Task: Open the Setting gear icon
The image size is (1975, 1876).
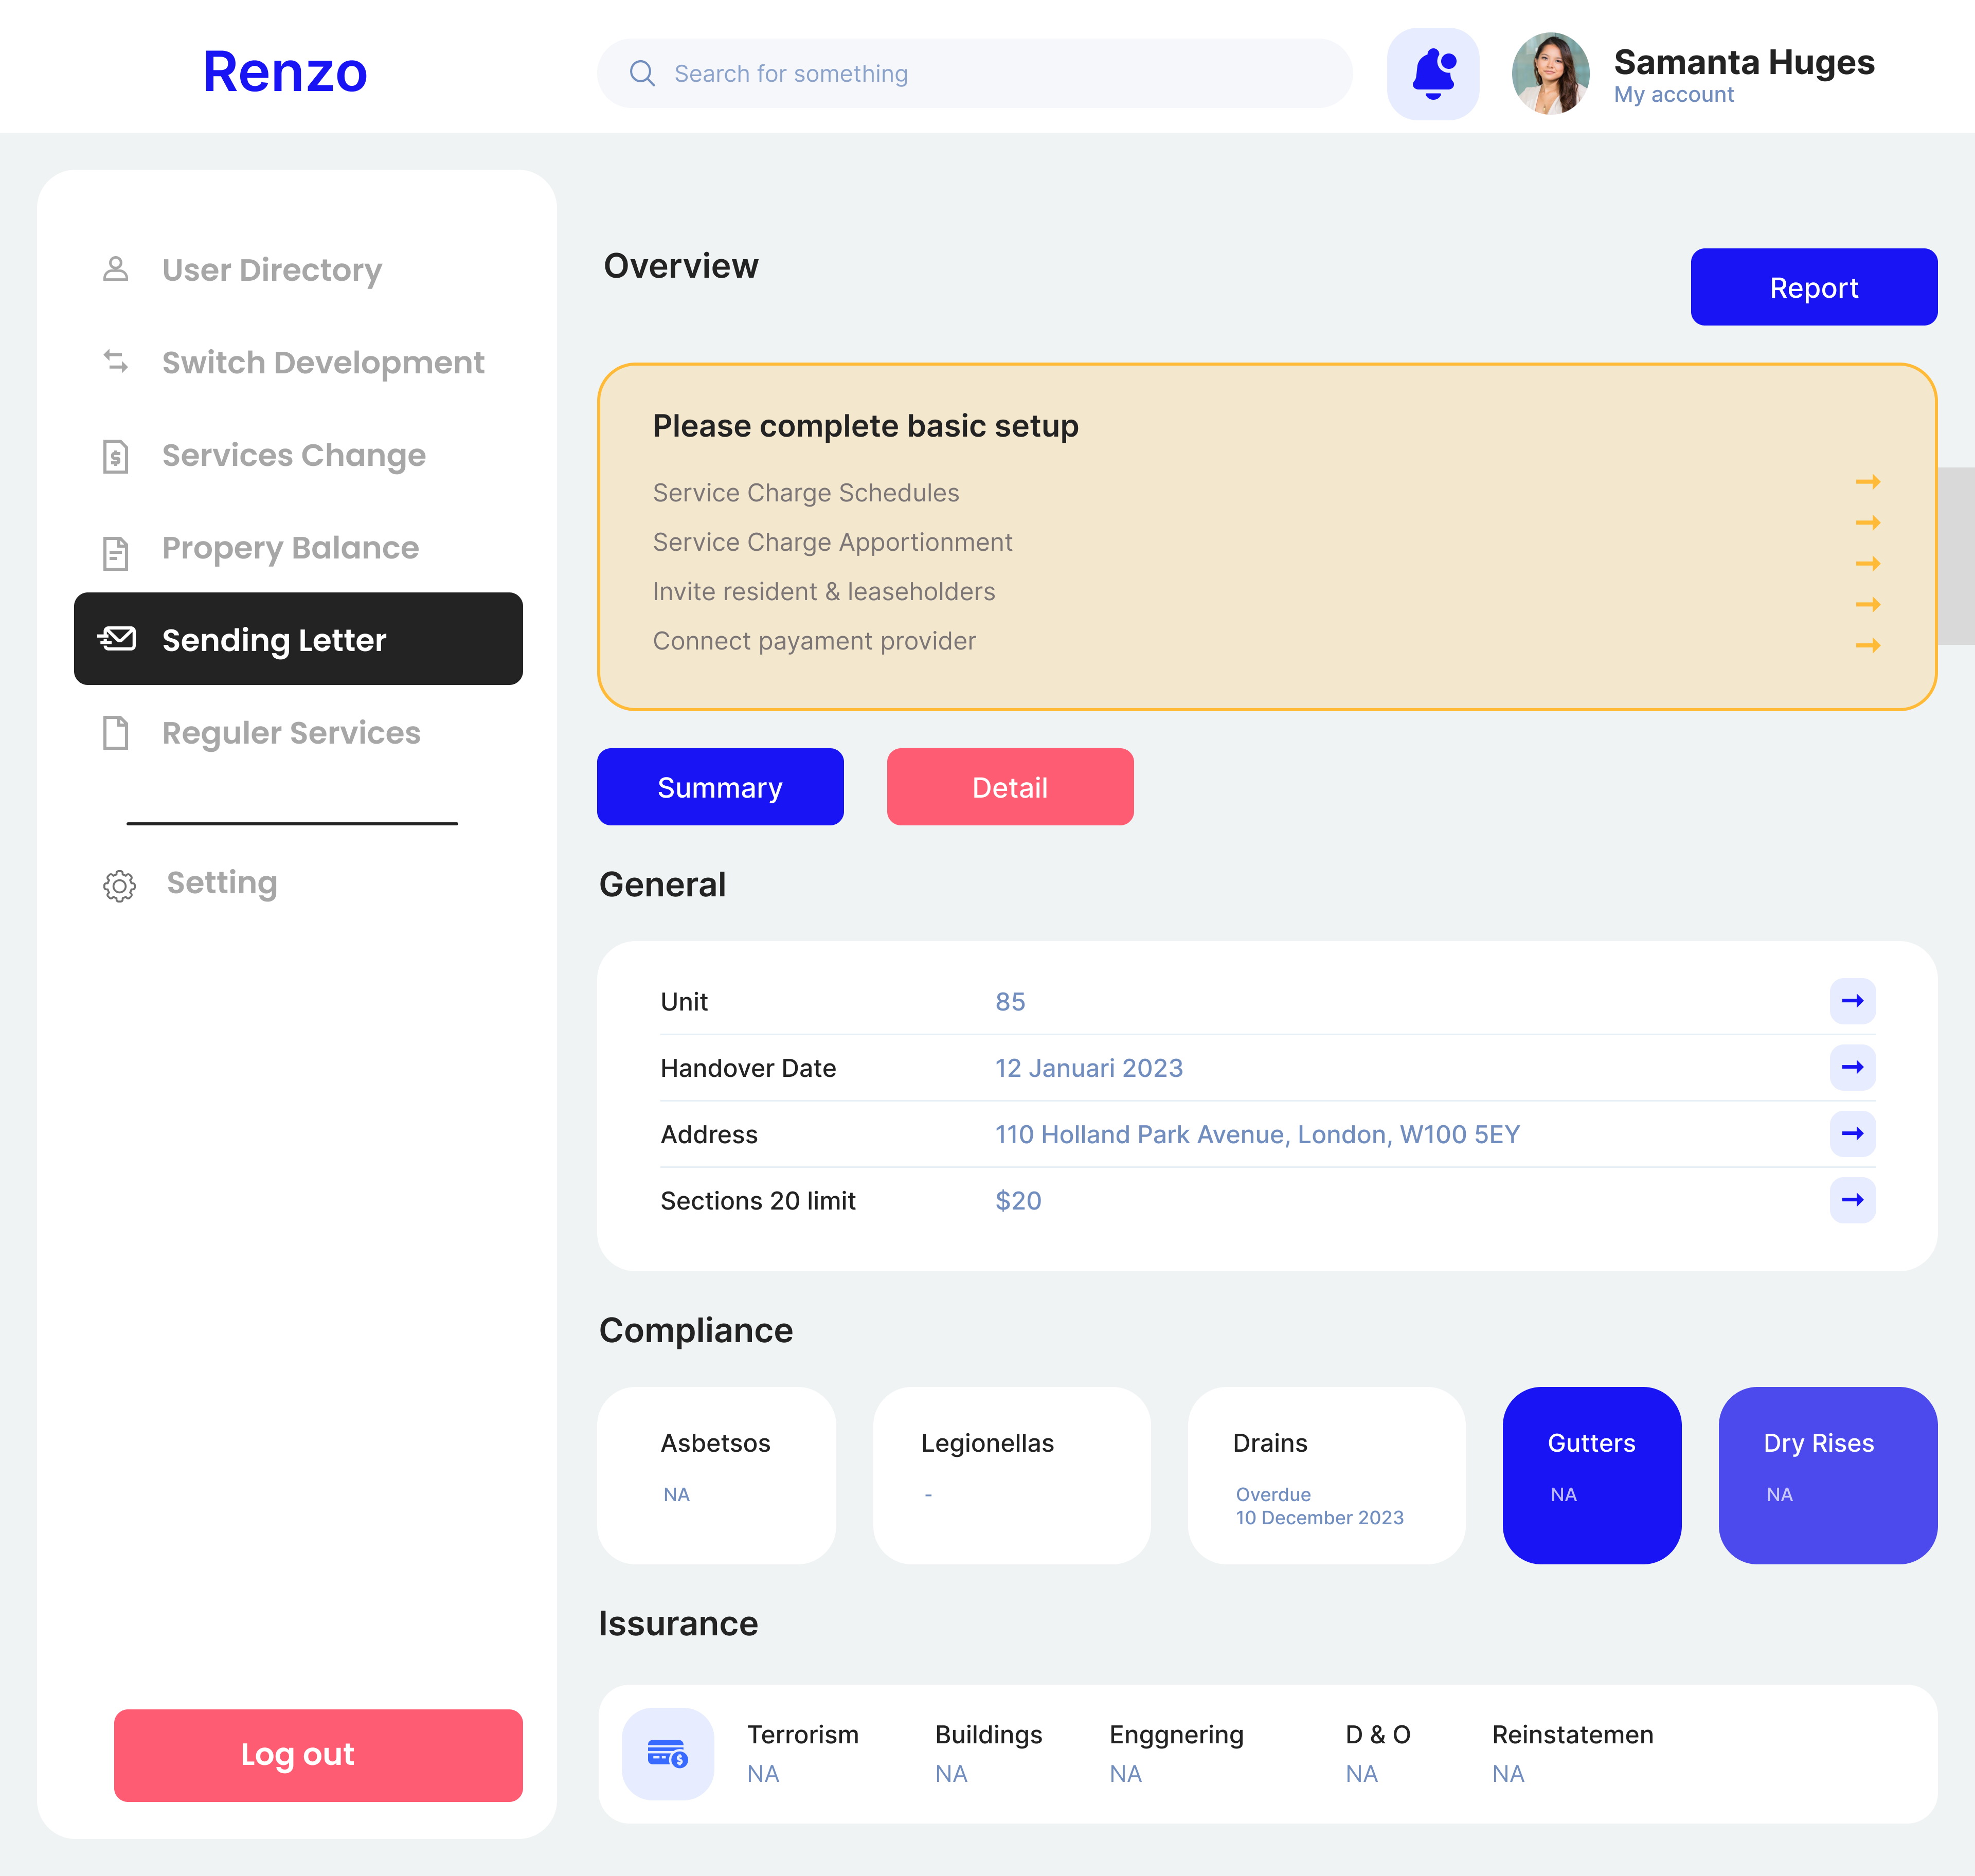Action: [x=119, y=885]
